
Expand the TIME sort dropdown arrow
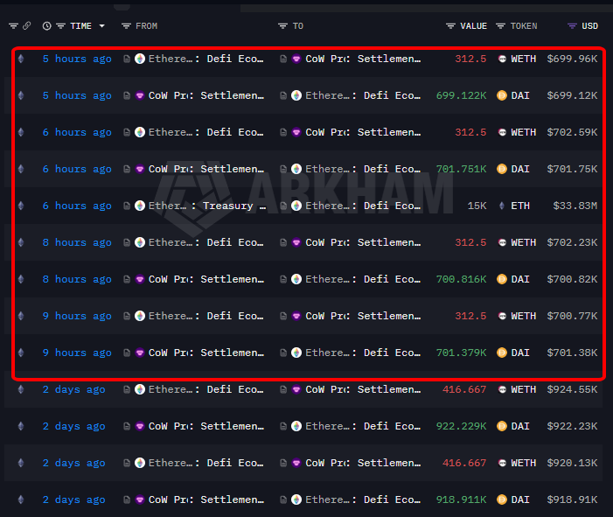102,26
